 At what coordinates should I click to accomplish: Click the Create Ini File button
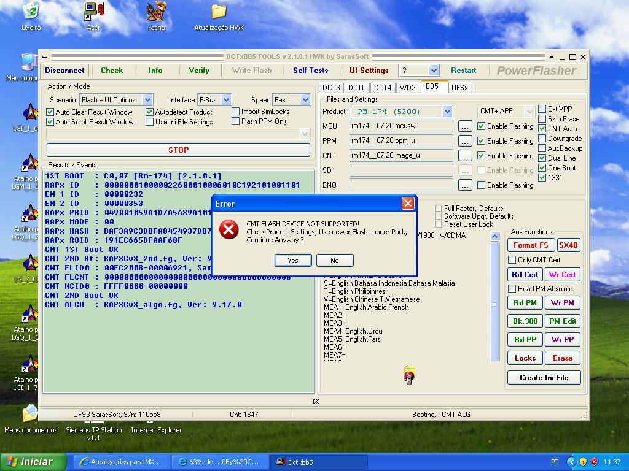point(544,377)
